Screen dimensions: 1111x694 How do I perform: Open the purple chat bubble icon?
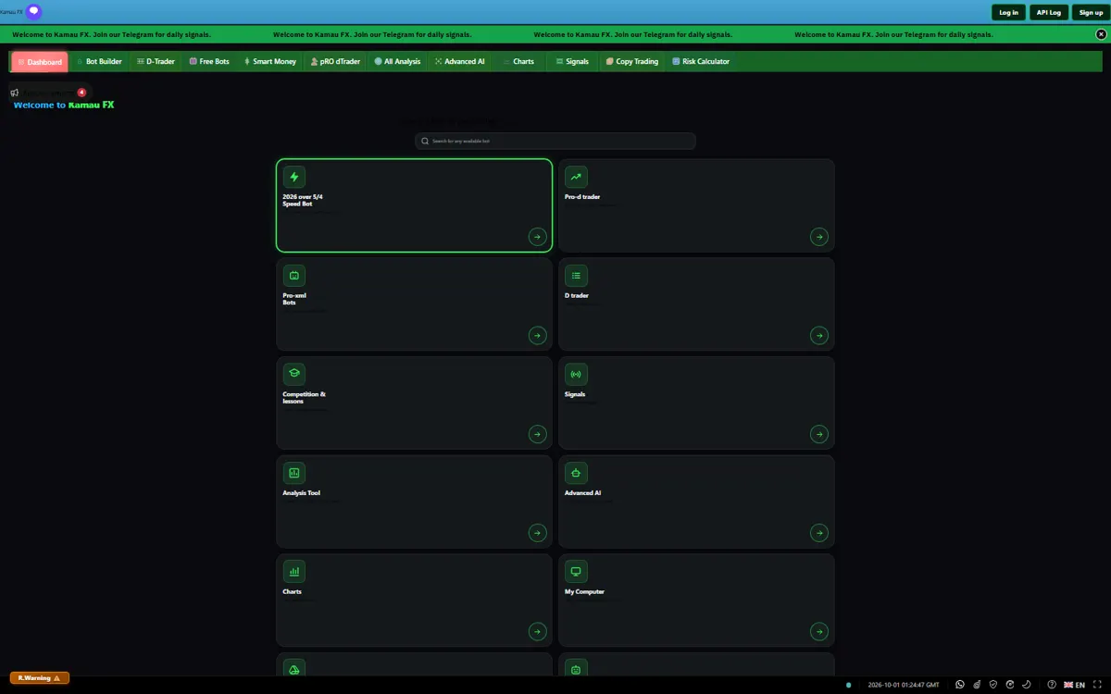(33, 12)
